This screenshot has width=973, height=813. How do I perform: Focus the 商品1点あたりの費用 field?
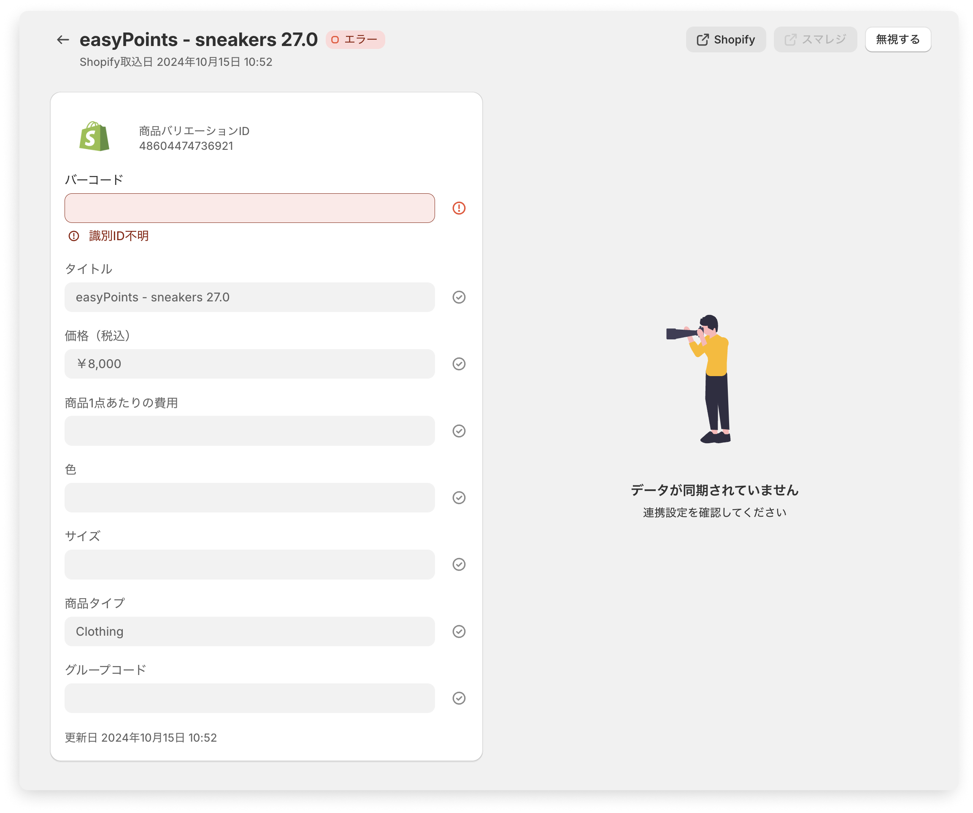pos(249,431)
